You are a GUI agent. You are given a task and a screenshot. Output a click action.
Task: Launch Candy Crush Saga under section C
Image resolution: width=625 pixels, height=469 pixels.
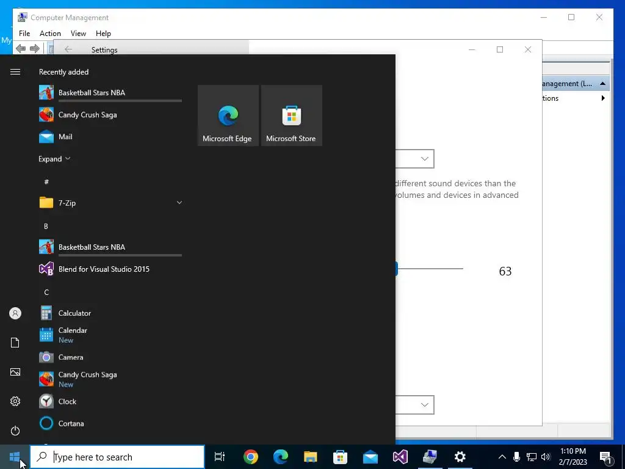(x=110, y=379)
